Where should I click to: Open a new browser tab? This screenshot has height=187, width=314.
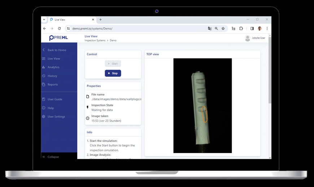[101, 19]
